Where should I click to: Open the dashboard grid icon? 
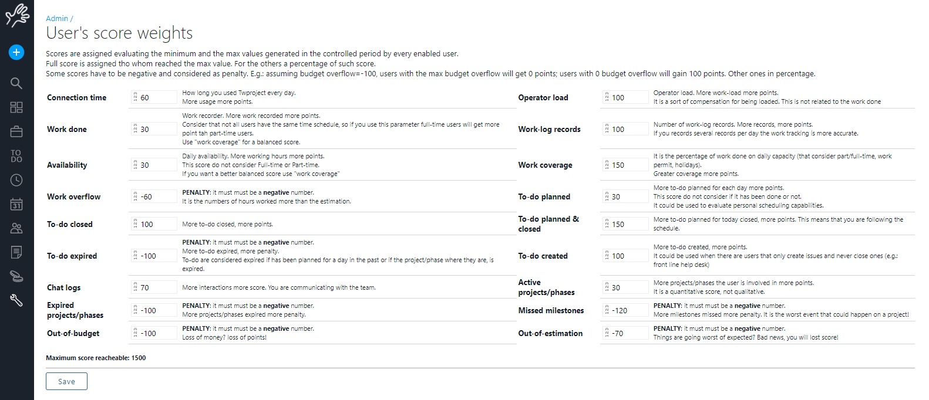pos(16,107)
